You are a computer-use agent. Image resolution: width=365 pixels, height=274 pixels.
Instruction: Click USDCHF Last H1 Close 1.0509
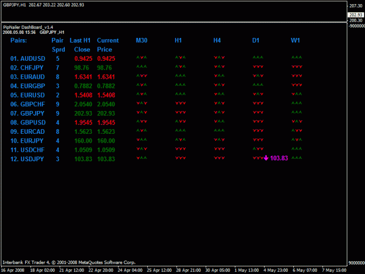[x=83, y=150]
